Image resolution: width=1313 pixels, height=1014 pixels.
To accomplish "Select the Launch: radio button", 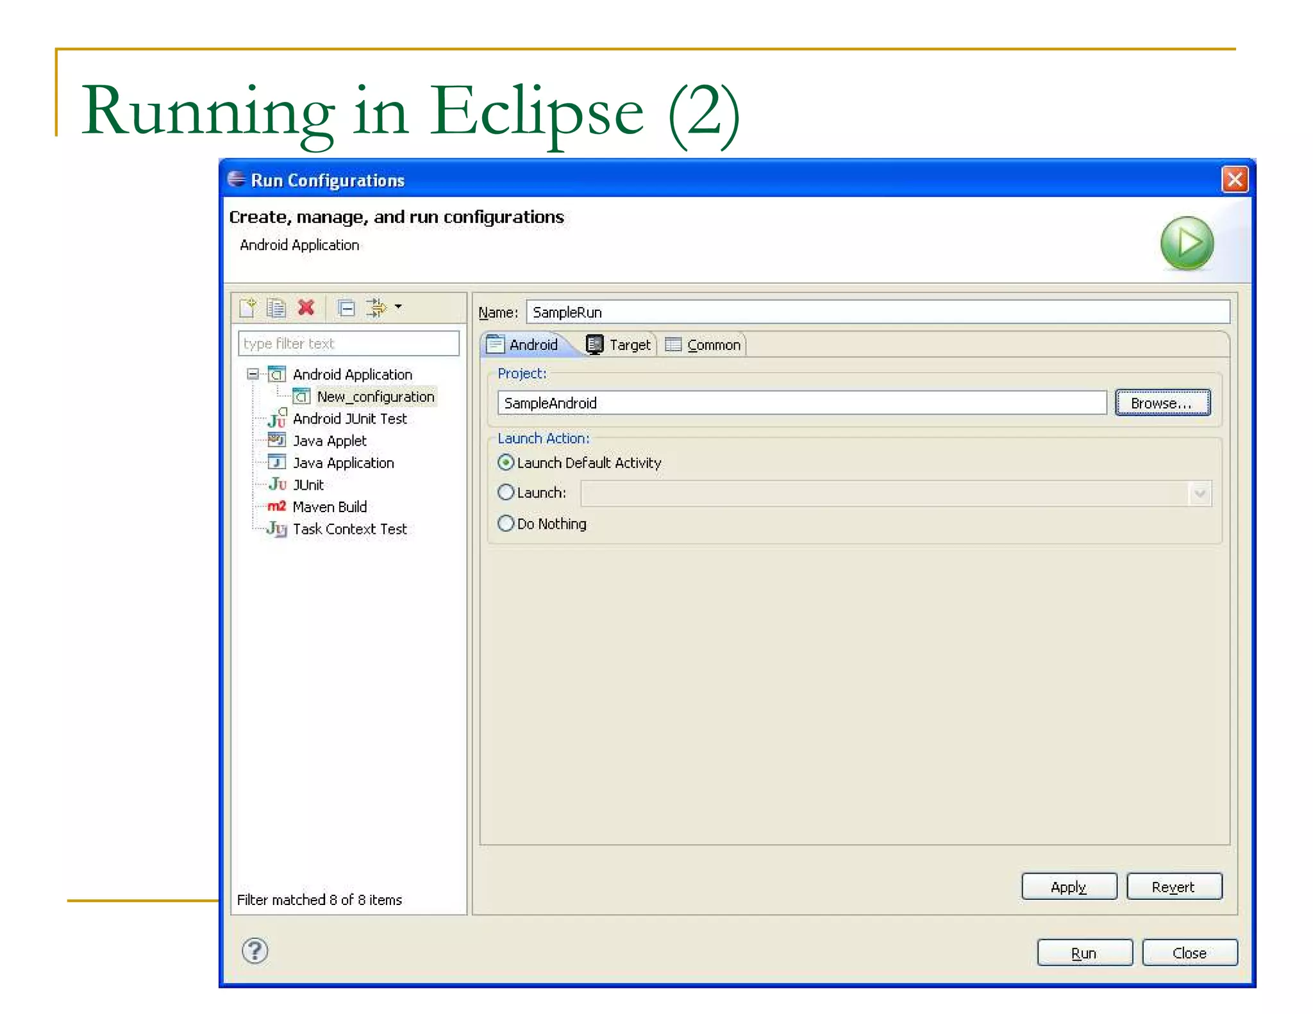I will tap(506, 492).
